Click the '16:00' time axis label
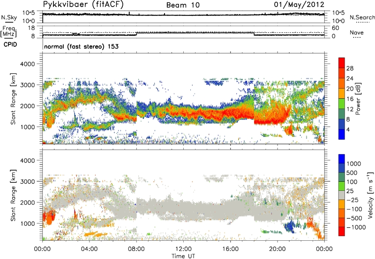The image size is (375, 259). 230,249
